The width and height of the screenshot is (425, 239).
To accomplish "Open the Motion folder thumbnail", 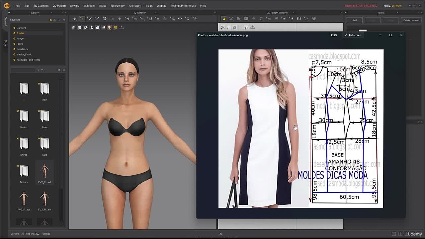I will pos(24,117).
